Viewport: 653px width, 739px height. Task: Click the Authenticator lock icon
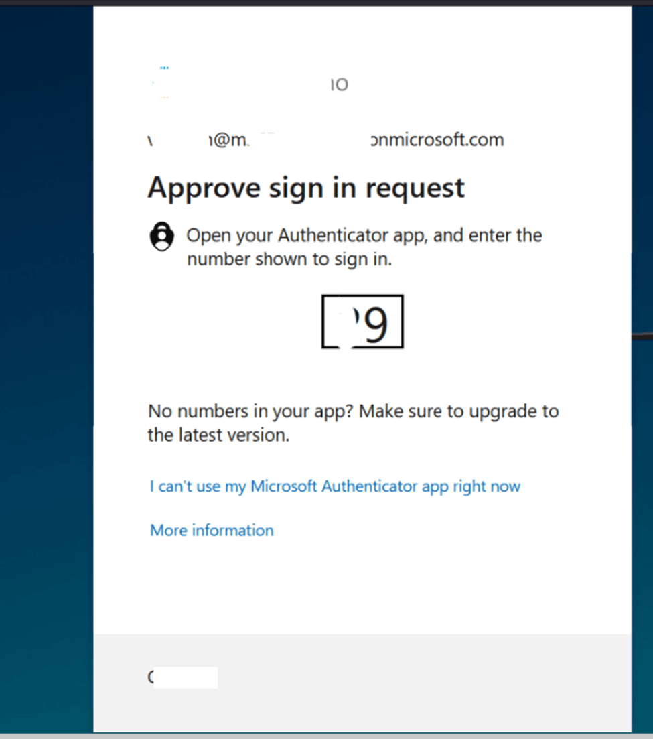click(161, 236)
